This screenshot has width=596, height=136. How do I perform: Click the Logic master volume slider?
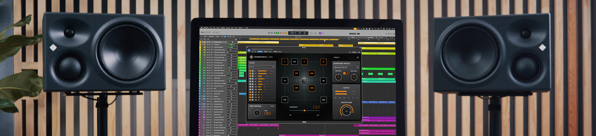click(354, 34)
